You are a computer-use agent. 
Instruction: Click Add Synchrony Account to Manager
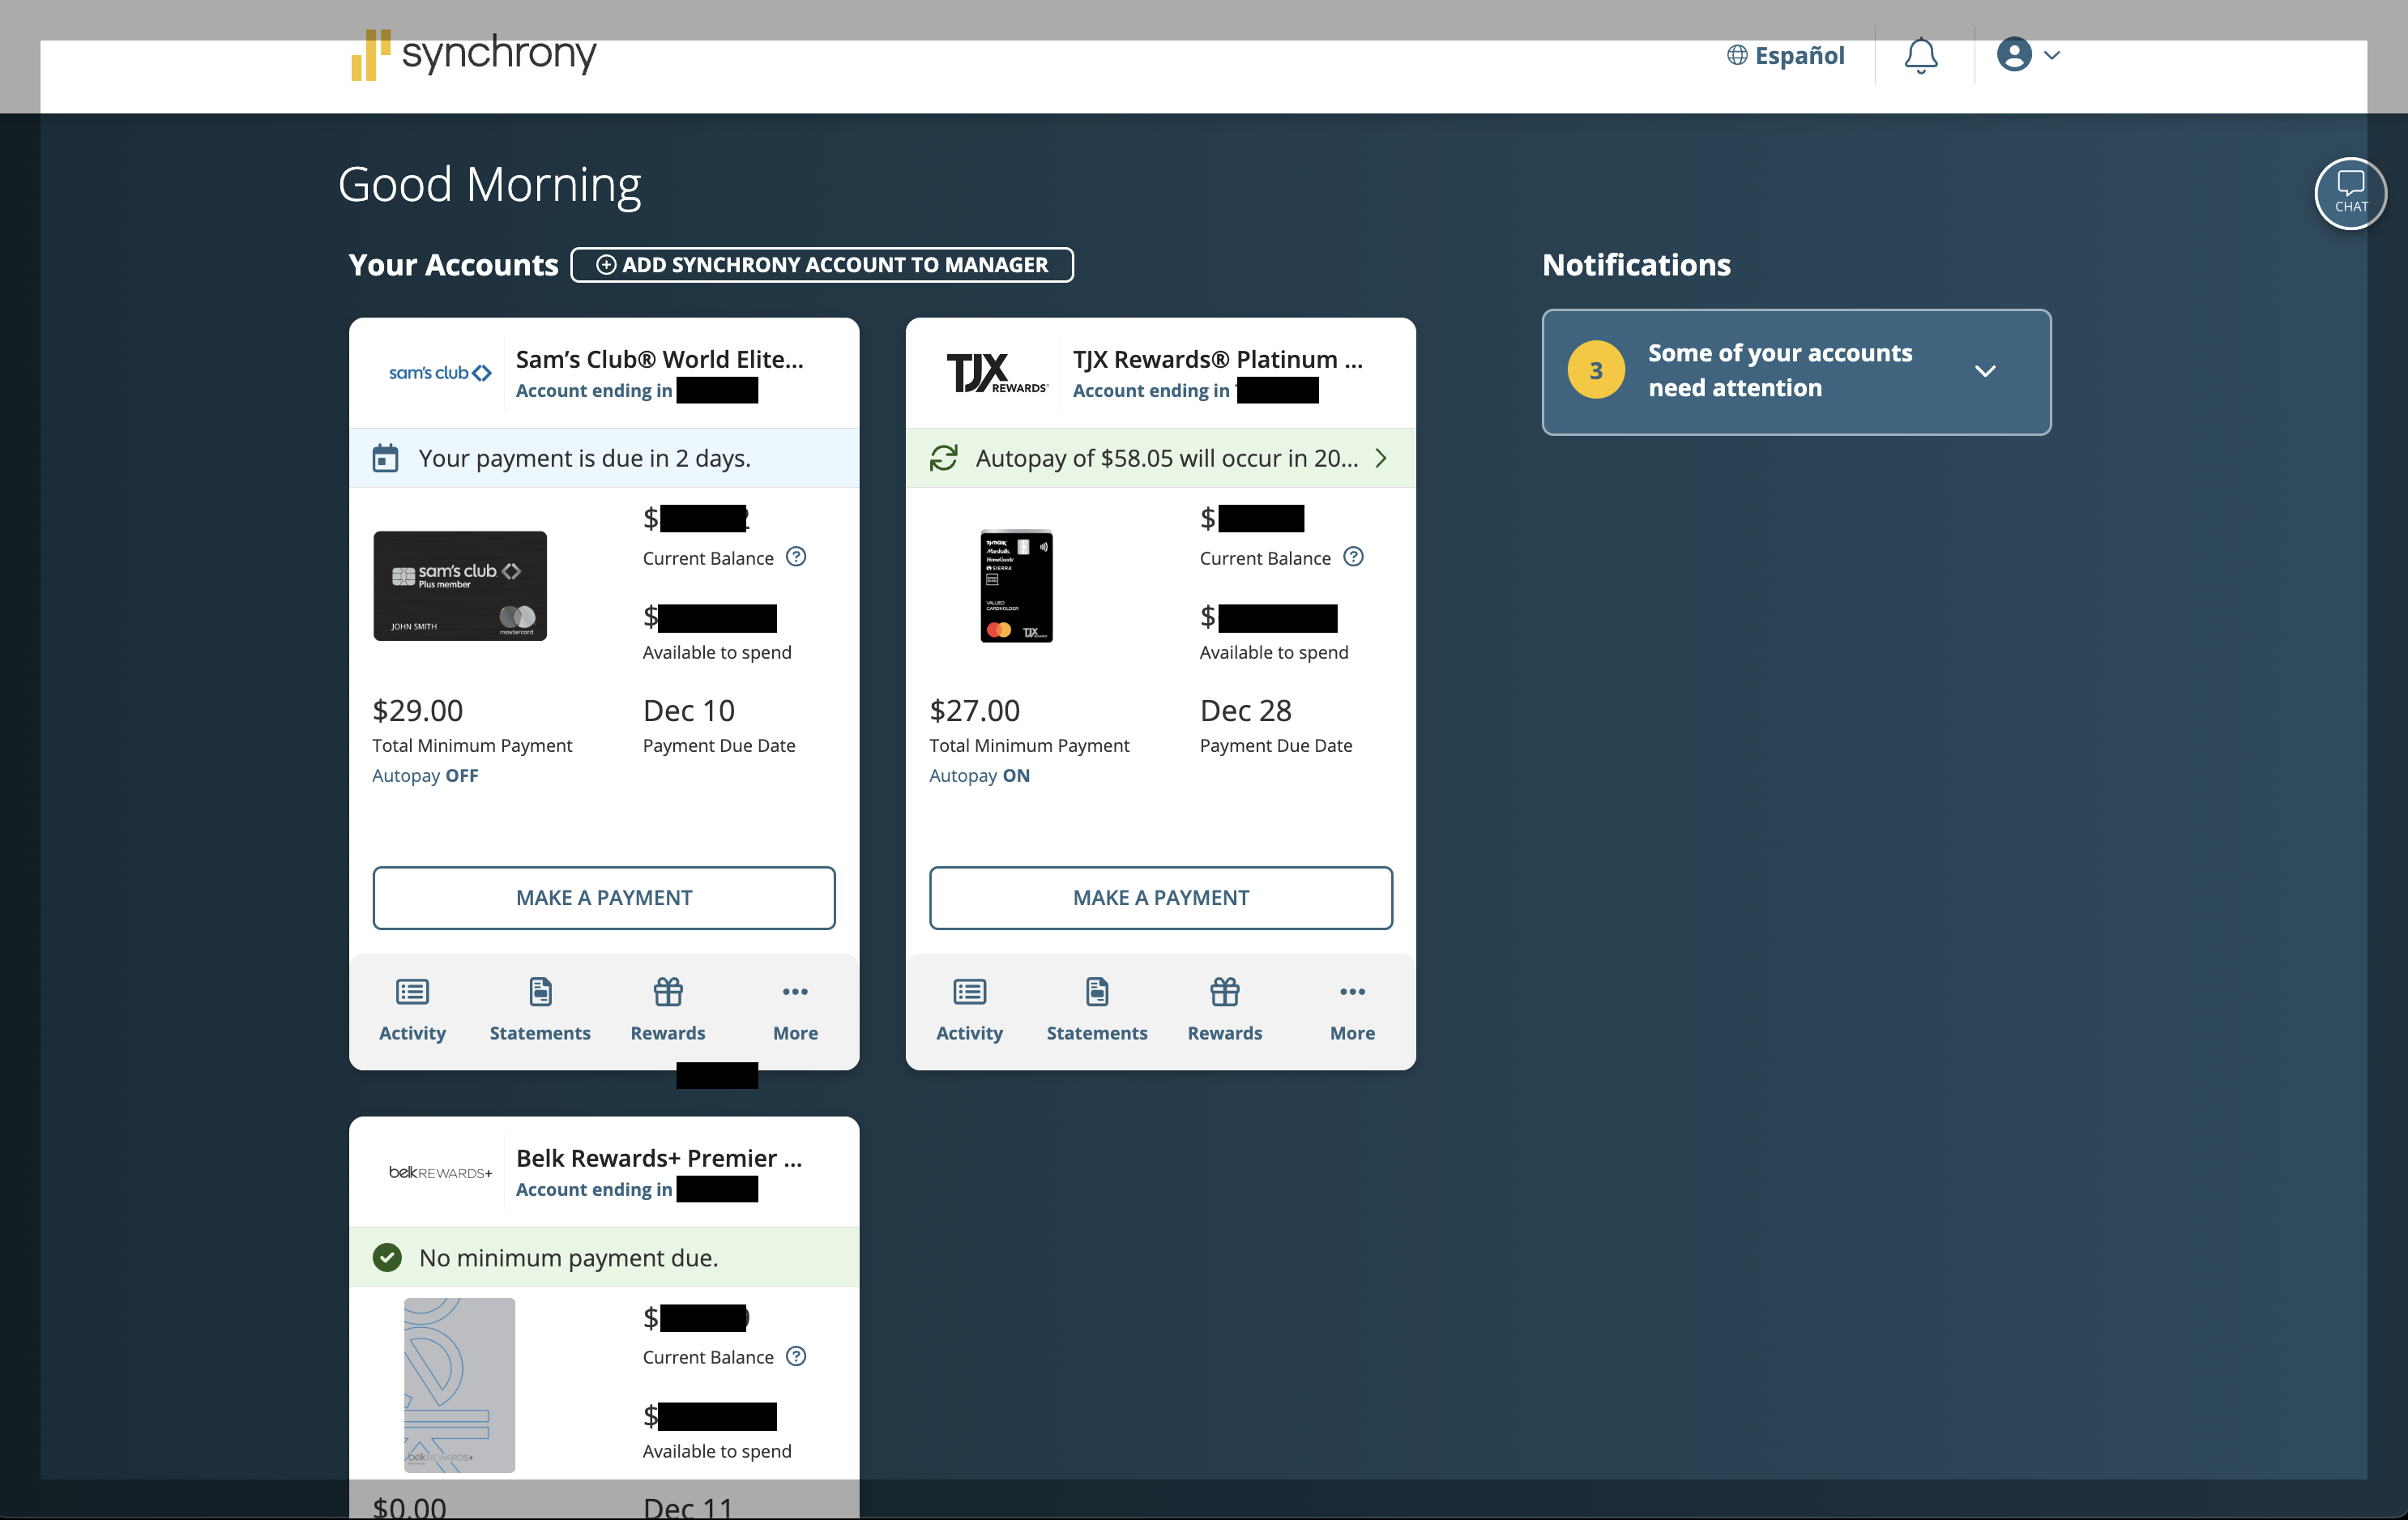(x=822, y=265)
